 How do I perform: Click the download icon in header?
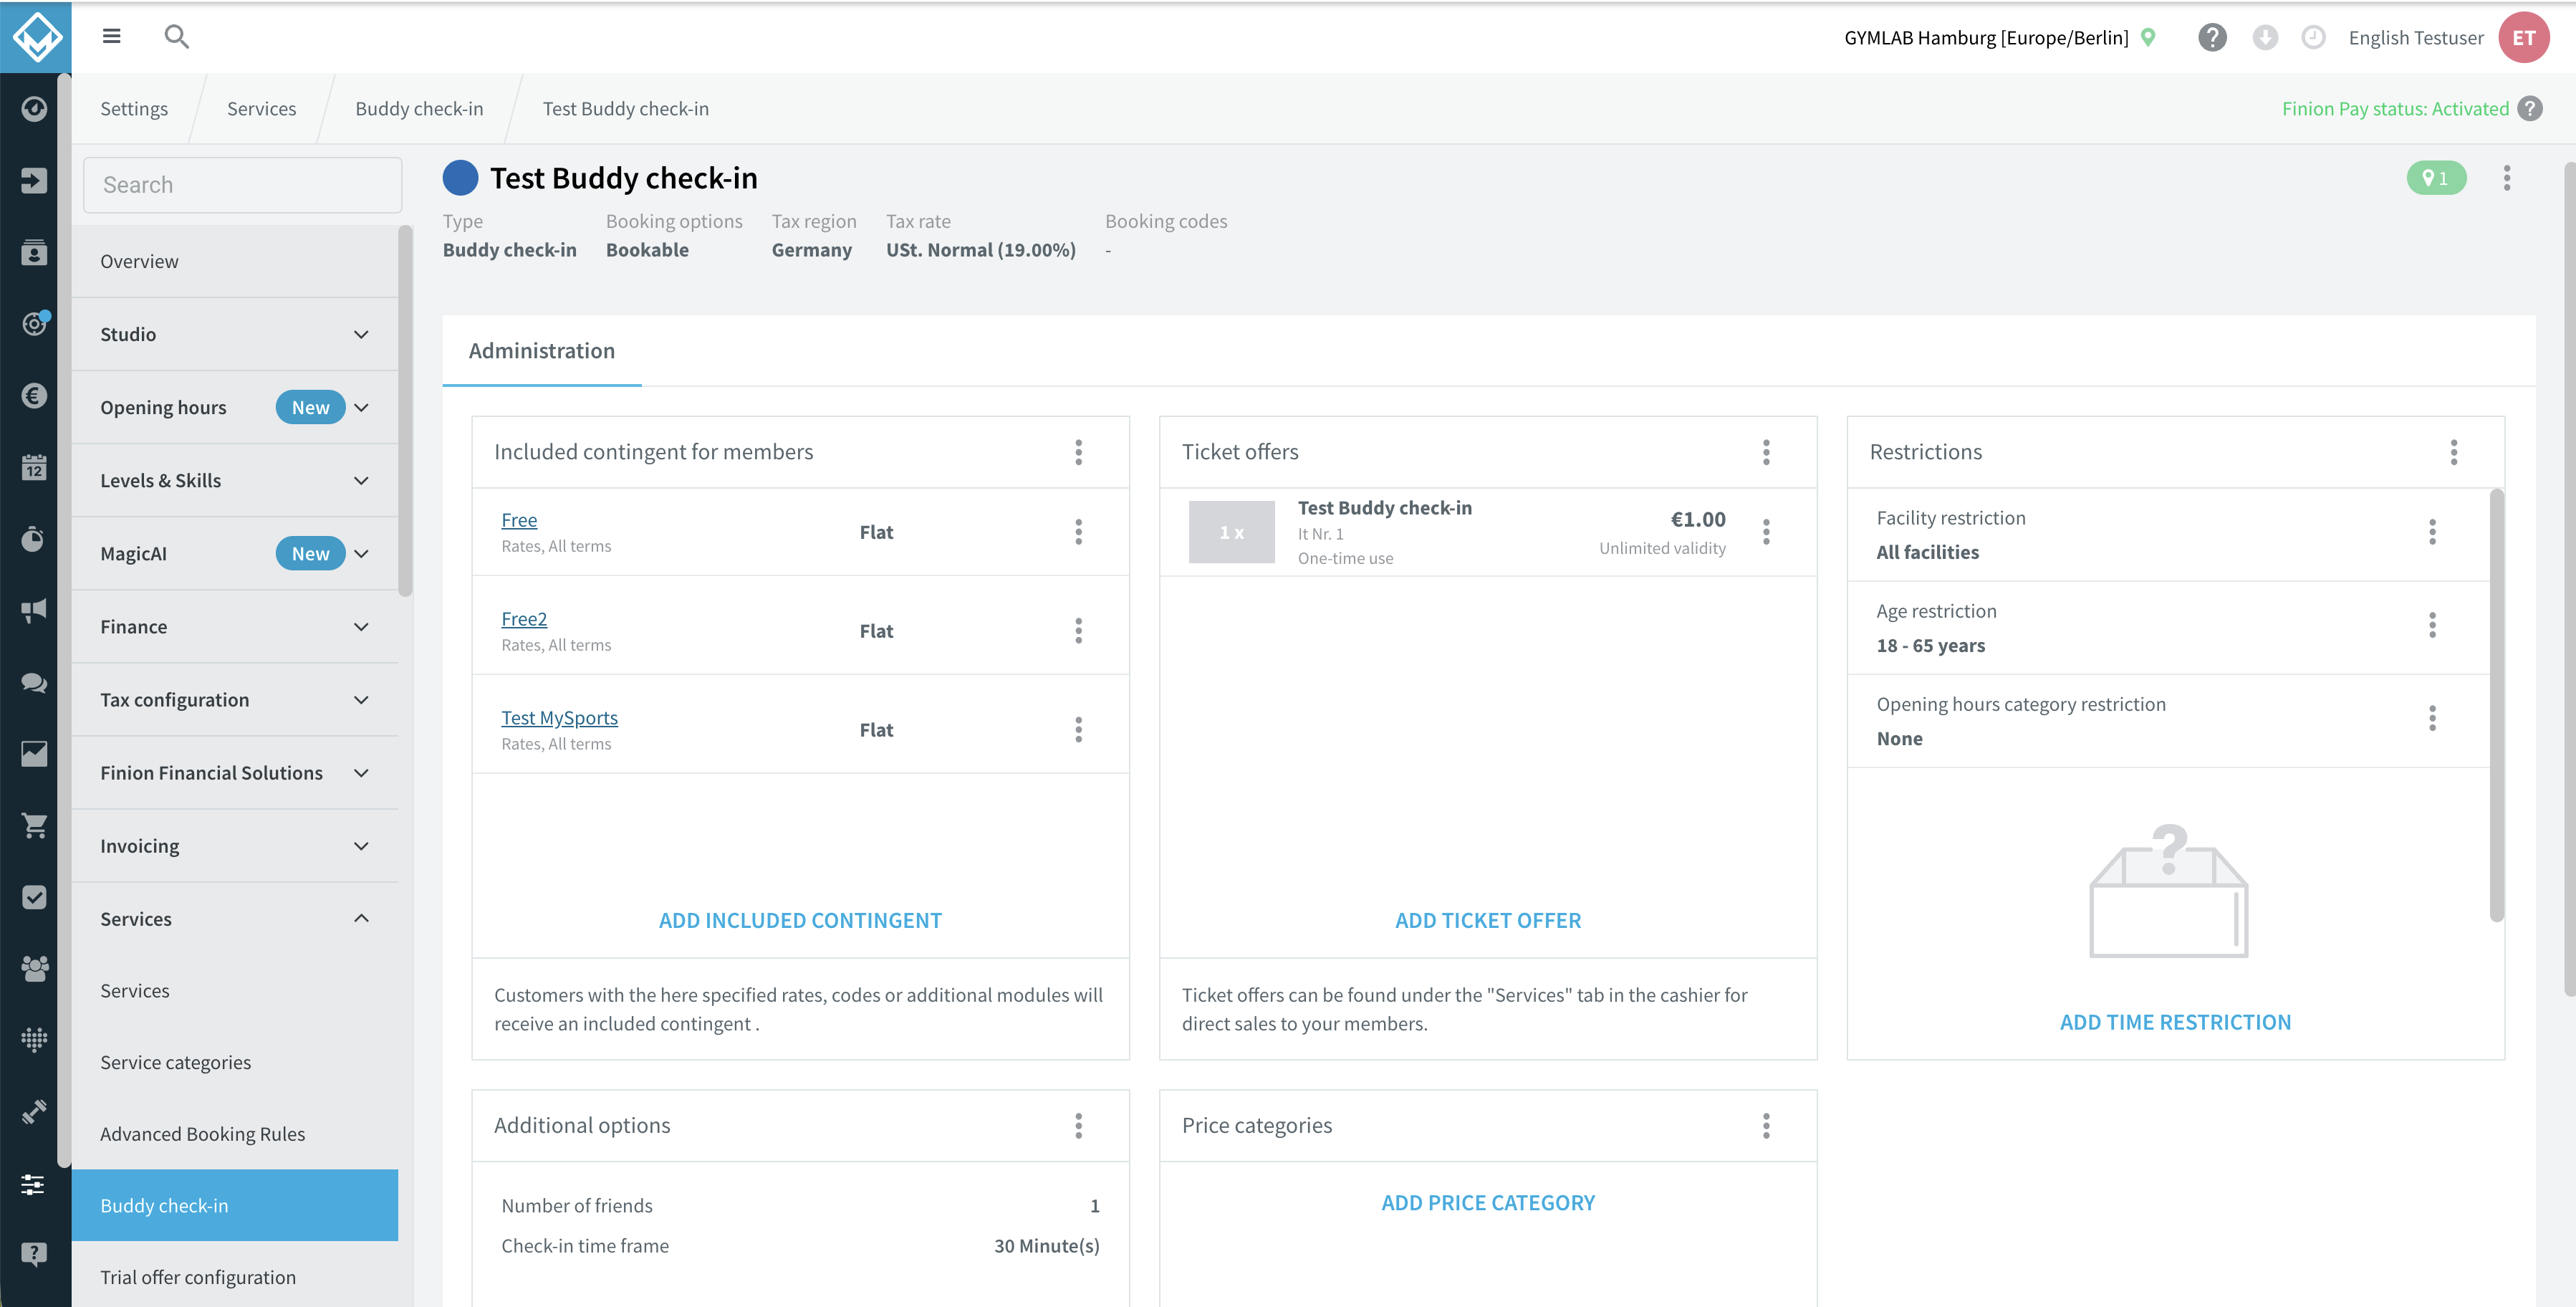[x=2265, y=37]
